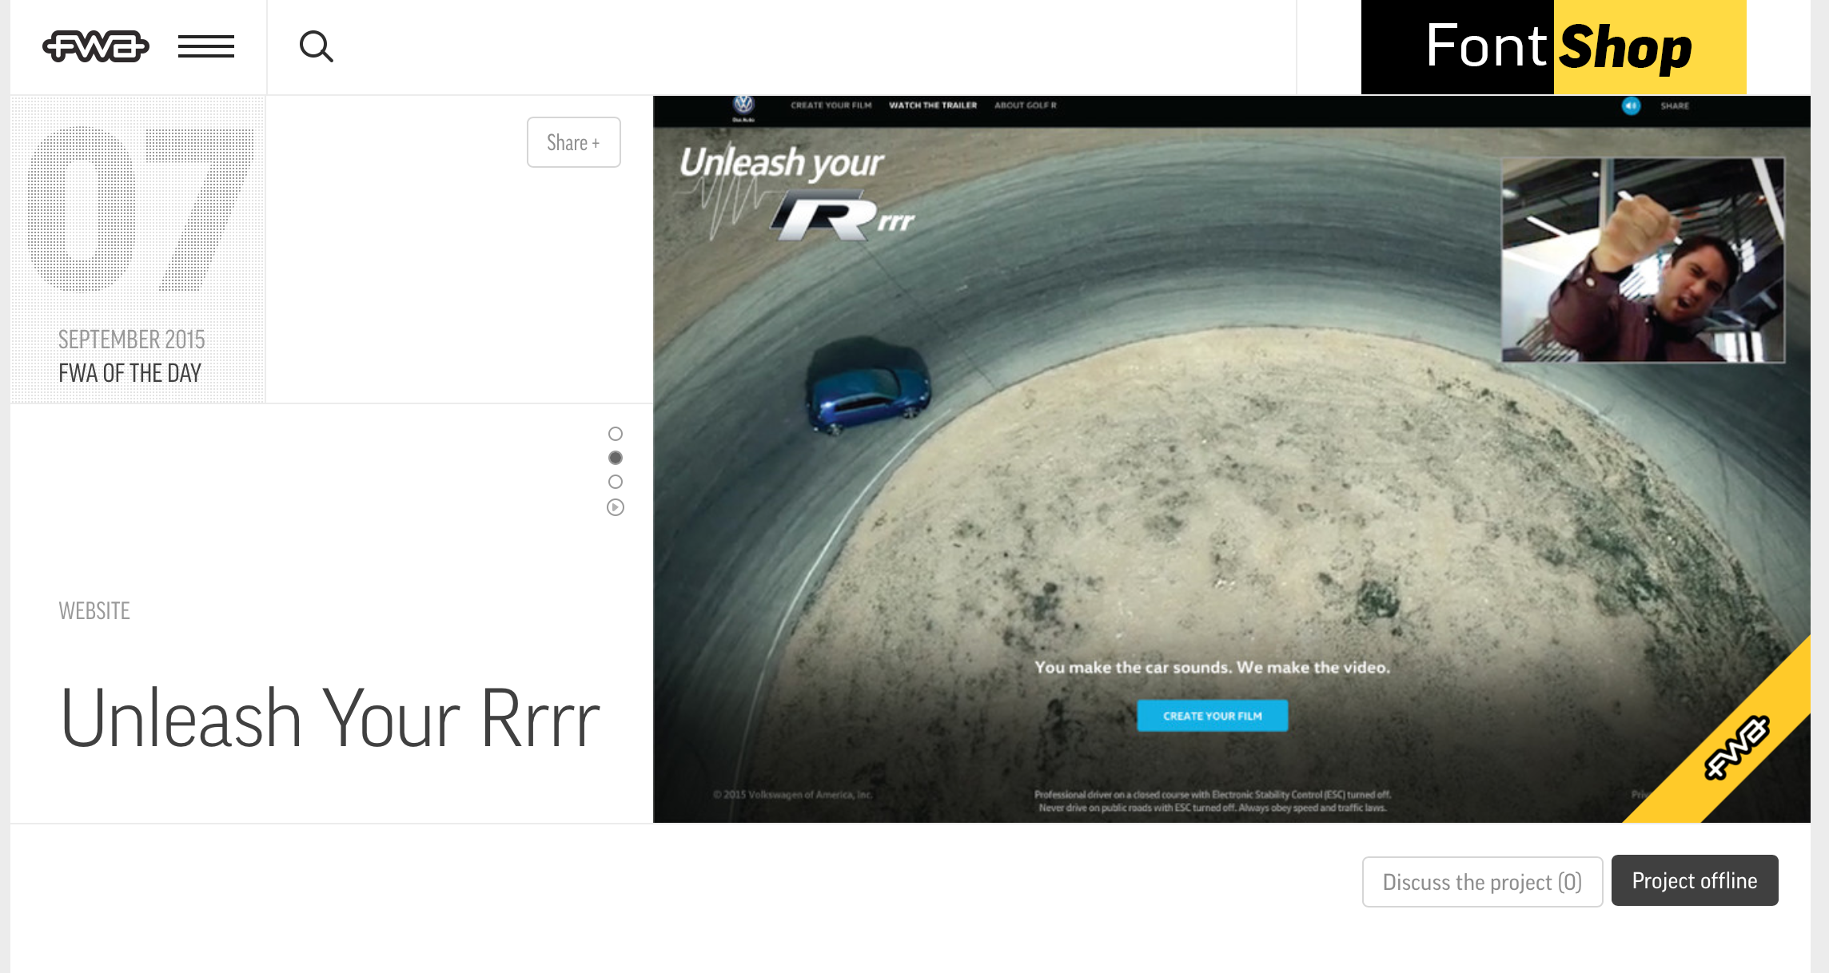1829x973 pixels.
Task: Click CREATE YOUR FILM in preview nav
Action: pyautogui.click(x=831, y=105)
